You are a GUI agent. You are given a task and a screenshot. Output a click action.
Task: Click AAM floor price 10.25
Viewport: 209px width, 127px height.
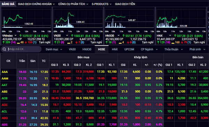[33, 78]
